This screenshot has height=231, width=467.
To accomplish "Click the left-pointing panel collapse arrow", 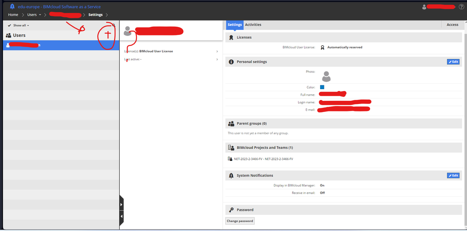I will 121,217.
